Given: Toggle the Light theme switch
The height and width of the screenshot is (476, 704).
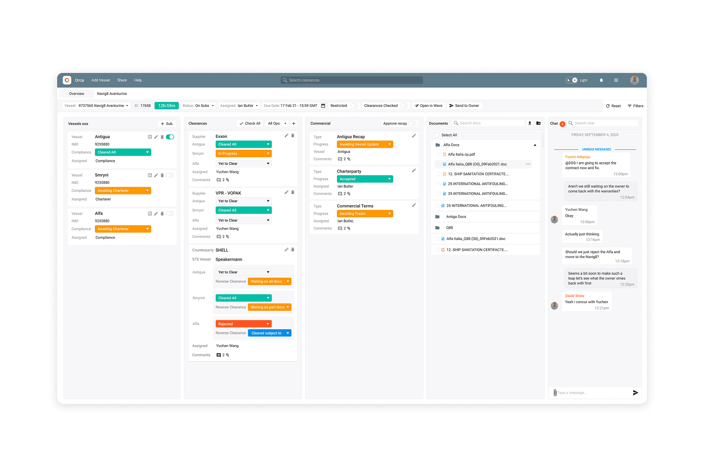Looking at the screenshot, I should click(571, 80).
